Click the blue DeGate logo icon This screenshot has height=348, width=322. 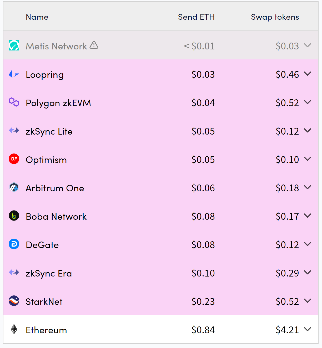tap(14, 244)
